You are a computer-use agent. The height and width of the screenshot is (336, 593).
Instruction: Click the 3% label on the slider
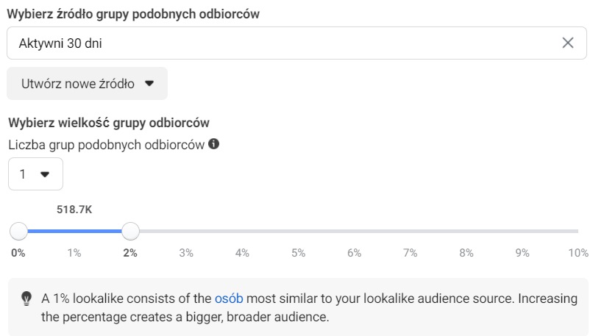tap(186, 253)
